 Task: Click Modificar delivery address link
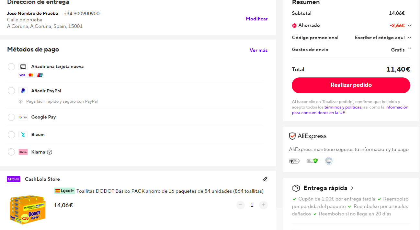pyautogui.click(x=256, y=19)
